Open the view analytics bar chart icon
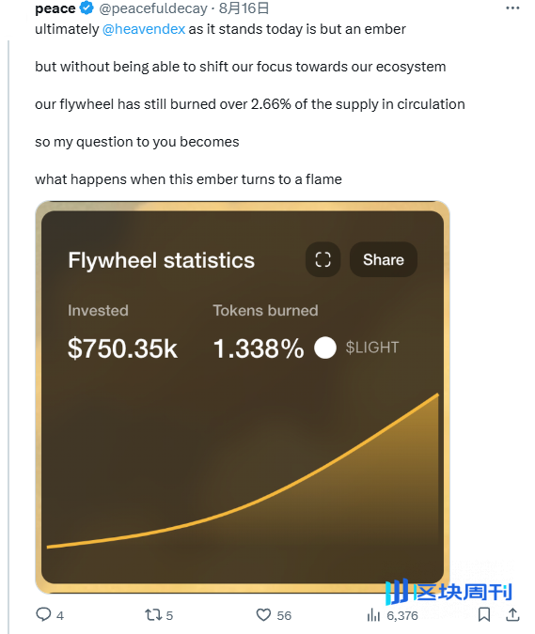 click(x=373, y=615)
